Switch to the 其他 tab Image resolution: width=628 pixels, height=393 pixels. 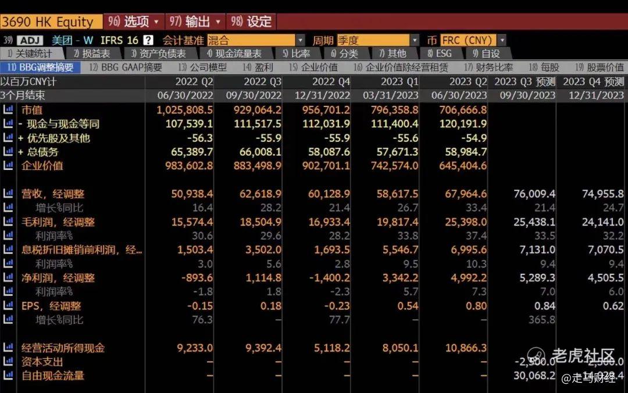tap(393, 53)
